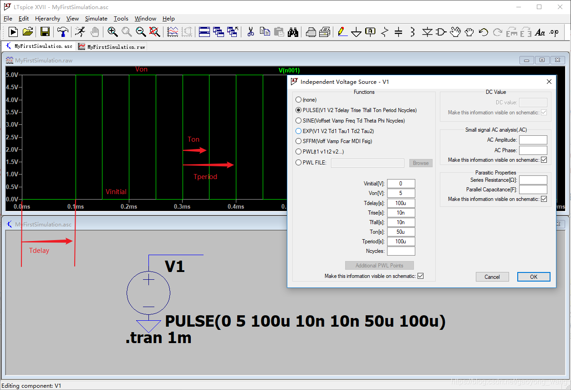Click the copy icon in toolbar
571x390 pixels.
pyautogui.click(x=265, y=32)
